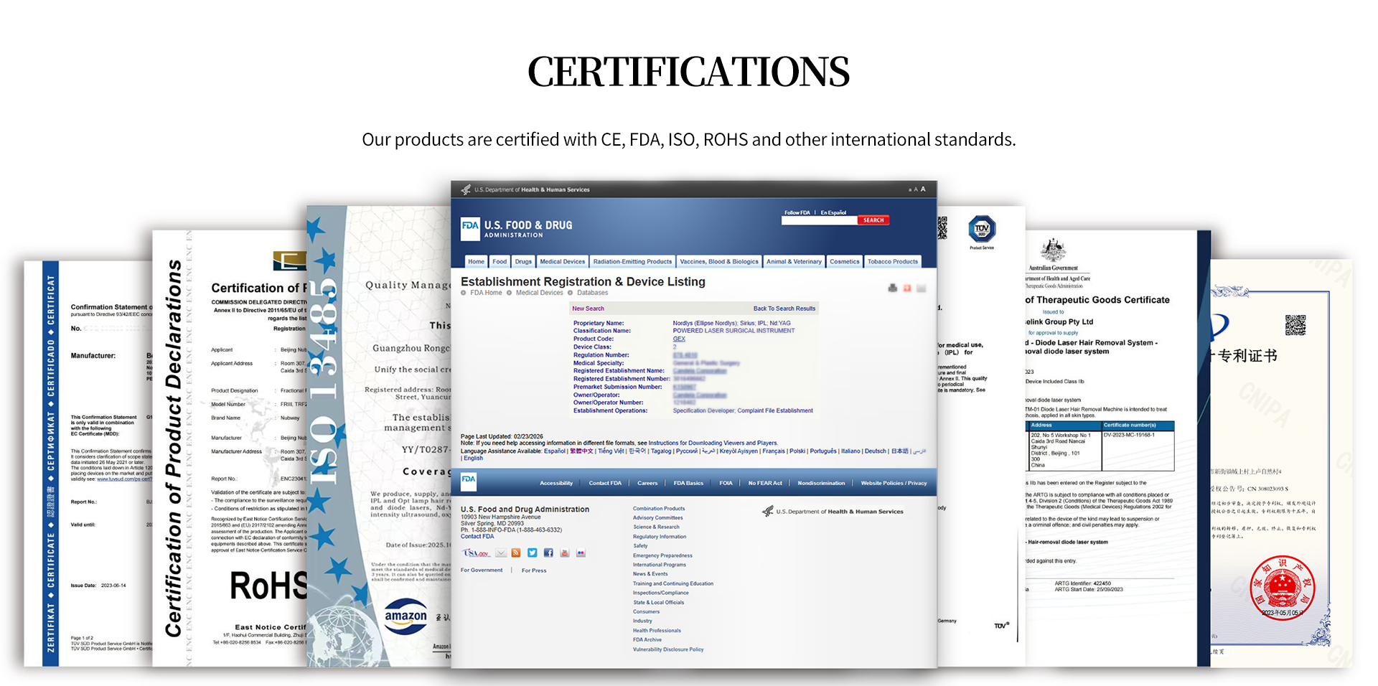Click the YouTube icon in FDA footer
This screenshot has width=1378, height=686.
(x=564, y=553)
